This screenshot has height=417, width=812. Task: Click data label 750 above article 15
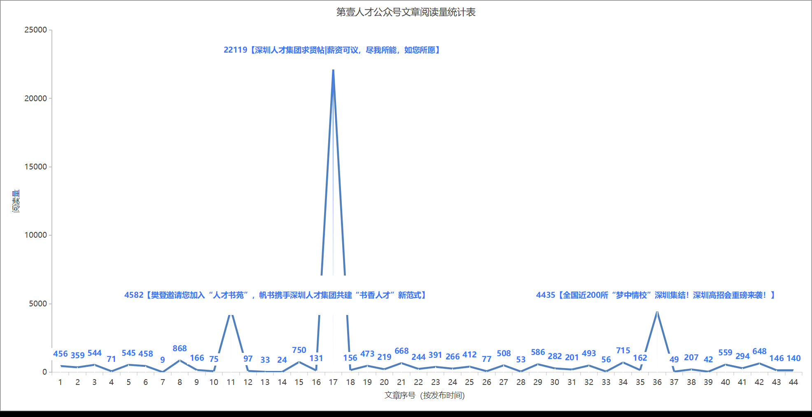tap(299, 350)
